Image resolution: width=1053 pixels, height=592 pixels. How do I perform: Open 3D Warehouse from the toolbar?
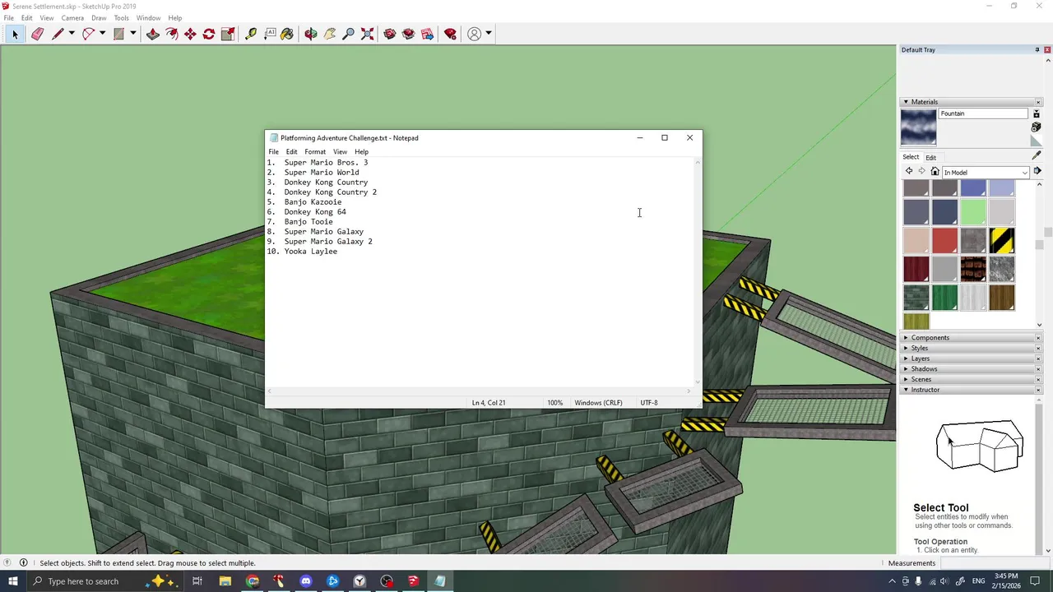pos(390,34)
